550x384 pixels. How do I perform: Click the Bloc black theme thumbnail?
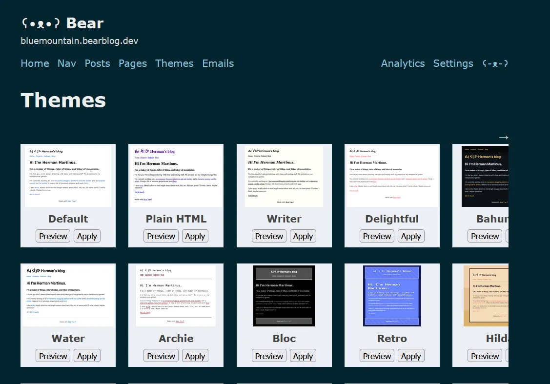point(284,296)
